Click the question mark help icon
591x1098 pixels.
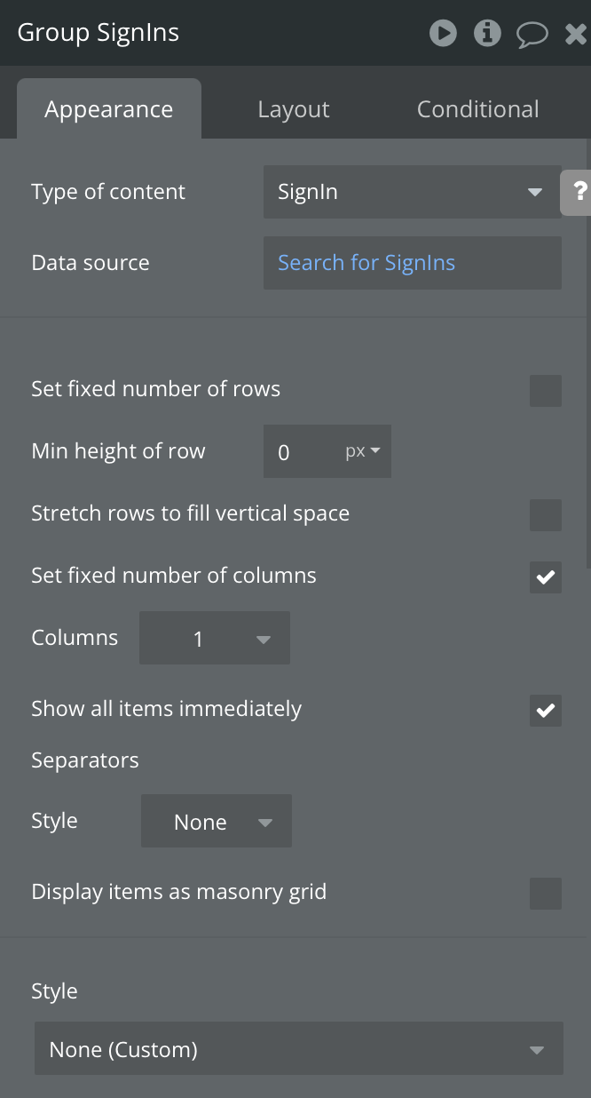click(x=579, y=191)
